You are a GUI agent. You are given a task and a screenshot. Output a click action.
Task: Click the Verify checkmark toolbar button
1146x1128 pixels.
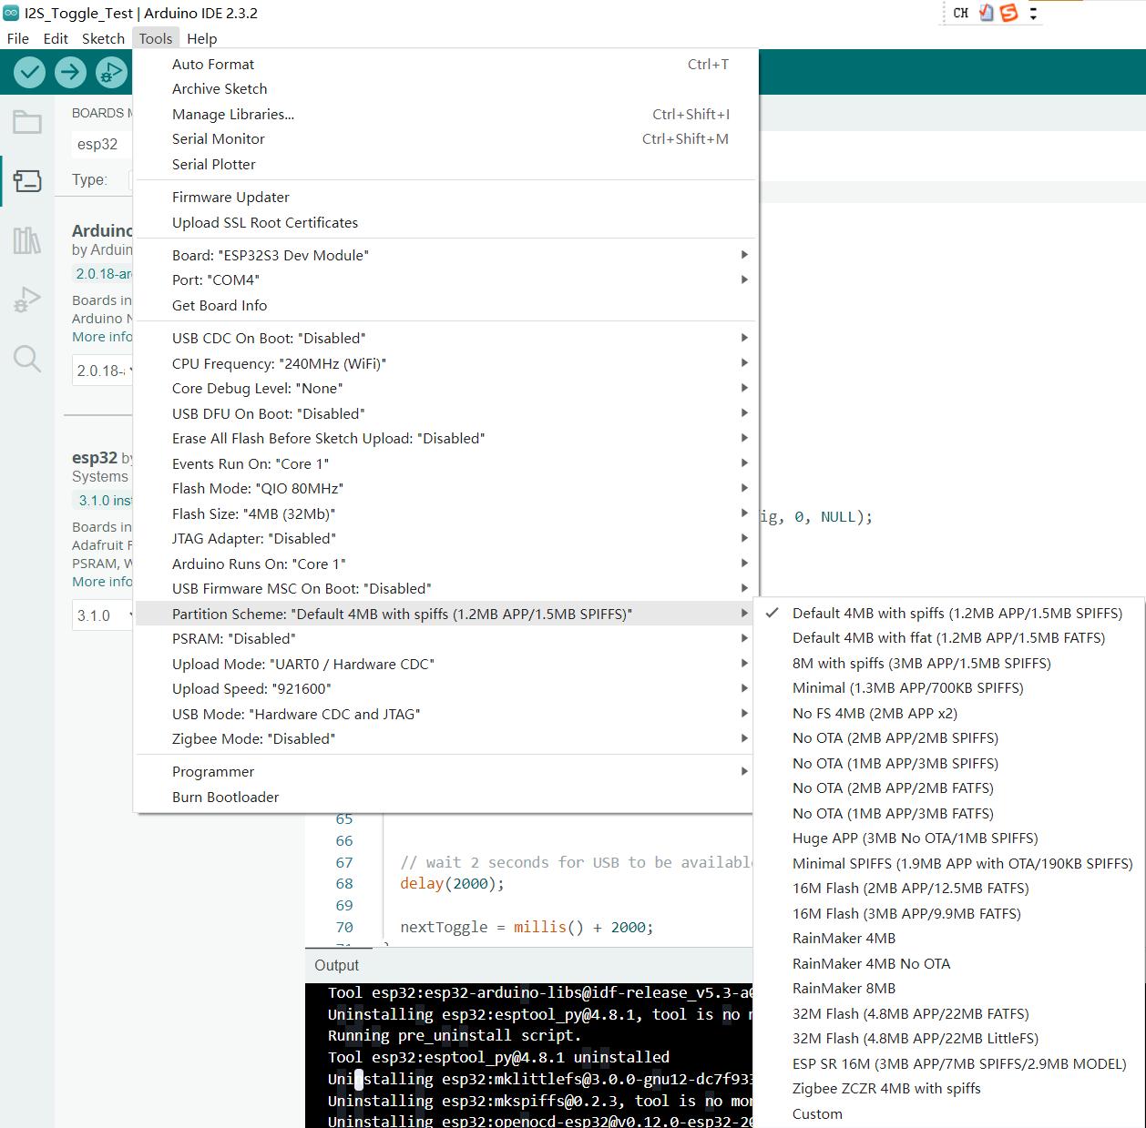[x=30, y=72]
